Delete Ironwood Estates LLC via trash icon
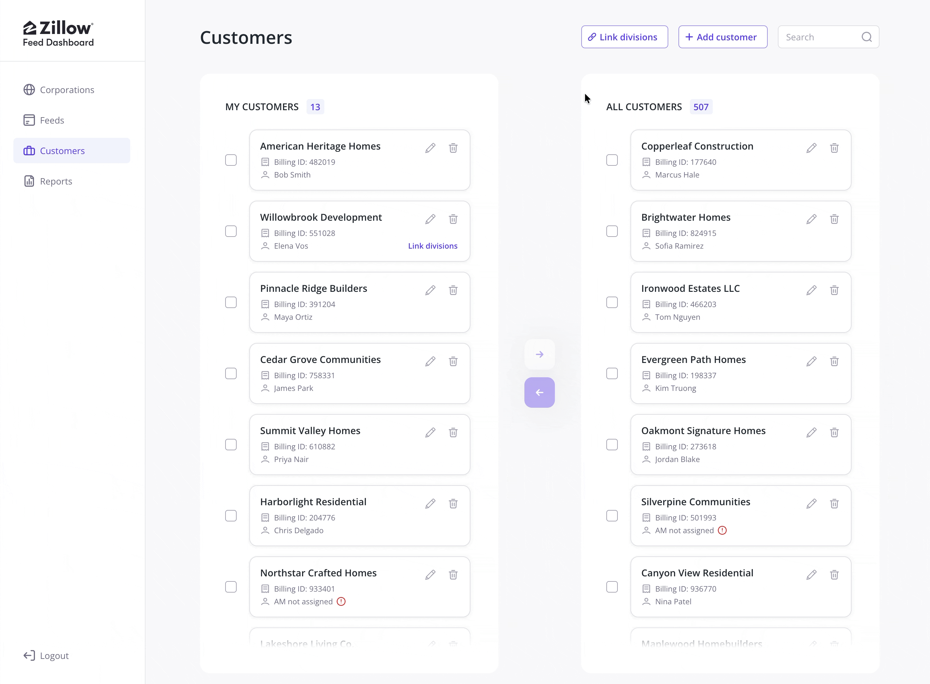 [834, 290]
